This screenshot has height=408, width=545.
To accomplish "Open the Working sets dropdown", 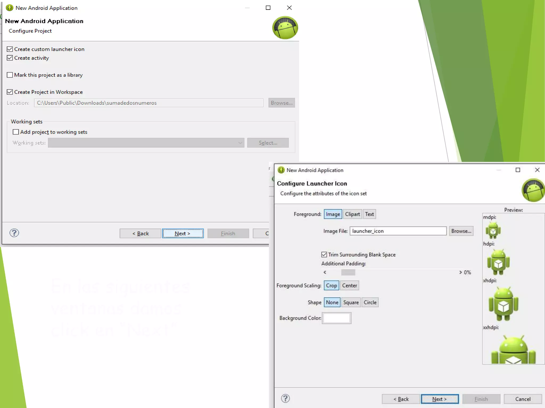I will pos(146,143).
